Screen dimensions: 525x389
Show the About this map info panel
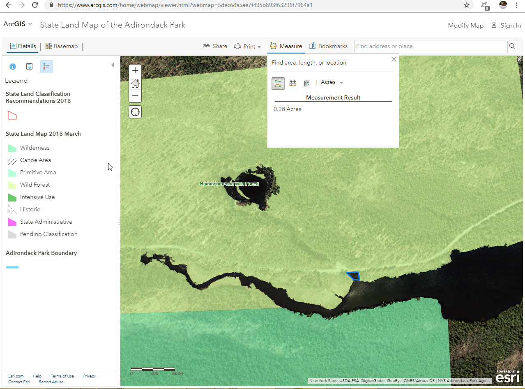point(13,66)
